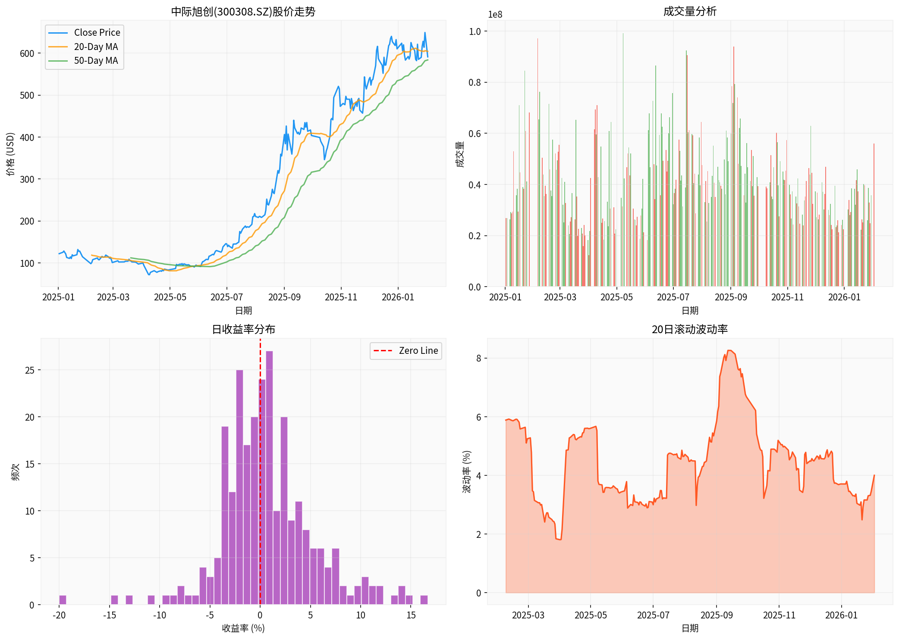Viewport: 899px width, 640px height.
Task: Click the 波动率 (%) y-axis label
Action: point(466,471)
